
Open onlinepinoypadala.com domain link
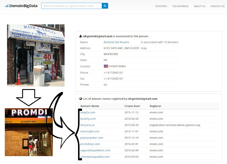[x=95, y=157]
